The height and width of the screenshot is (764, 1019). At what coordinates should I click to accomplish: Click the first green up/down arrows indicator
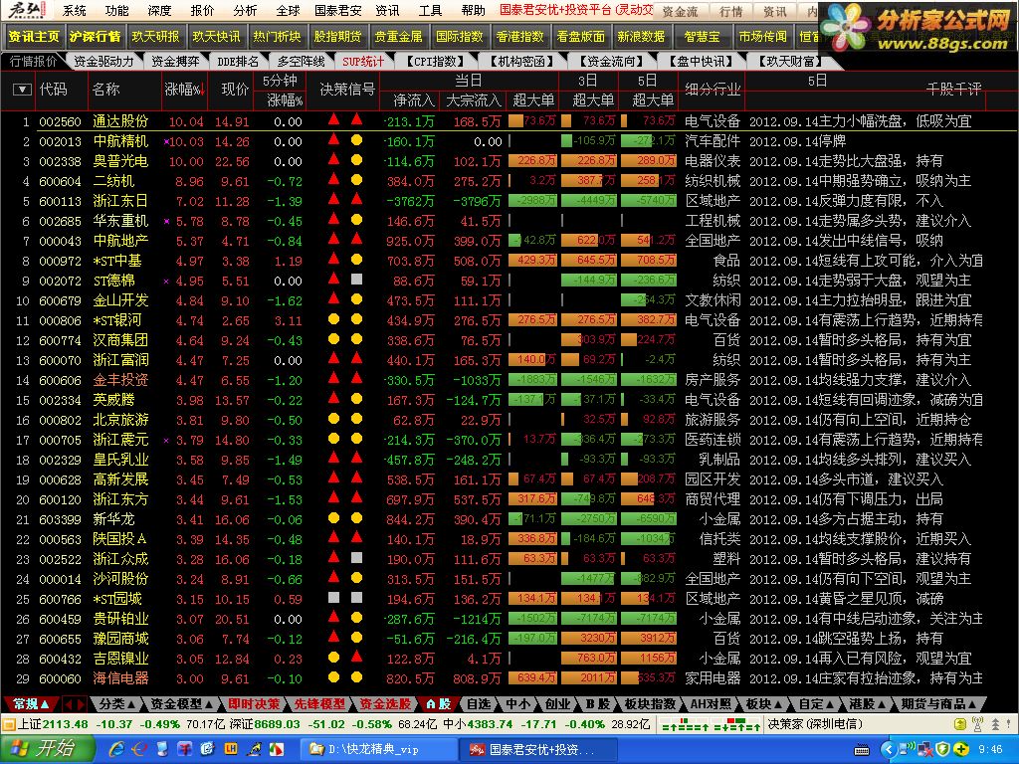(x=687, y=725)
